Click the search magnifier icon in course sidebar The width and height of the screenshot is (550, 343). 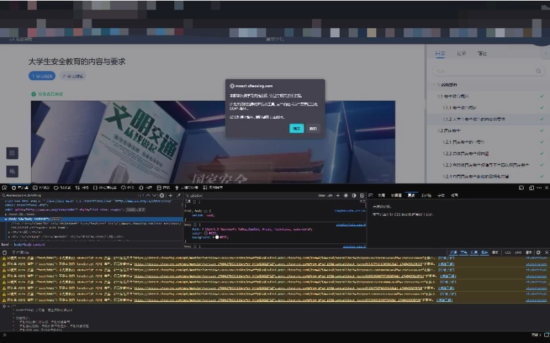[x=538, y=71]
